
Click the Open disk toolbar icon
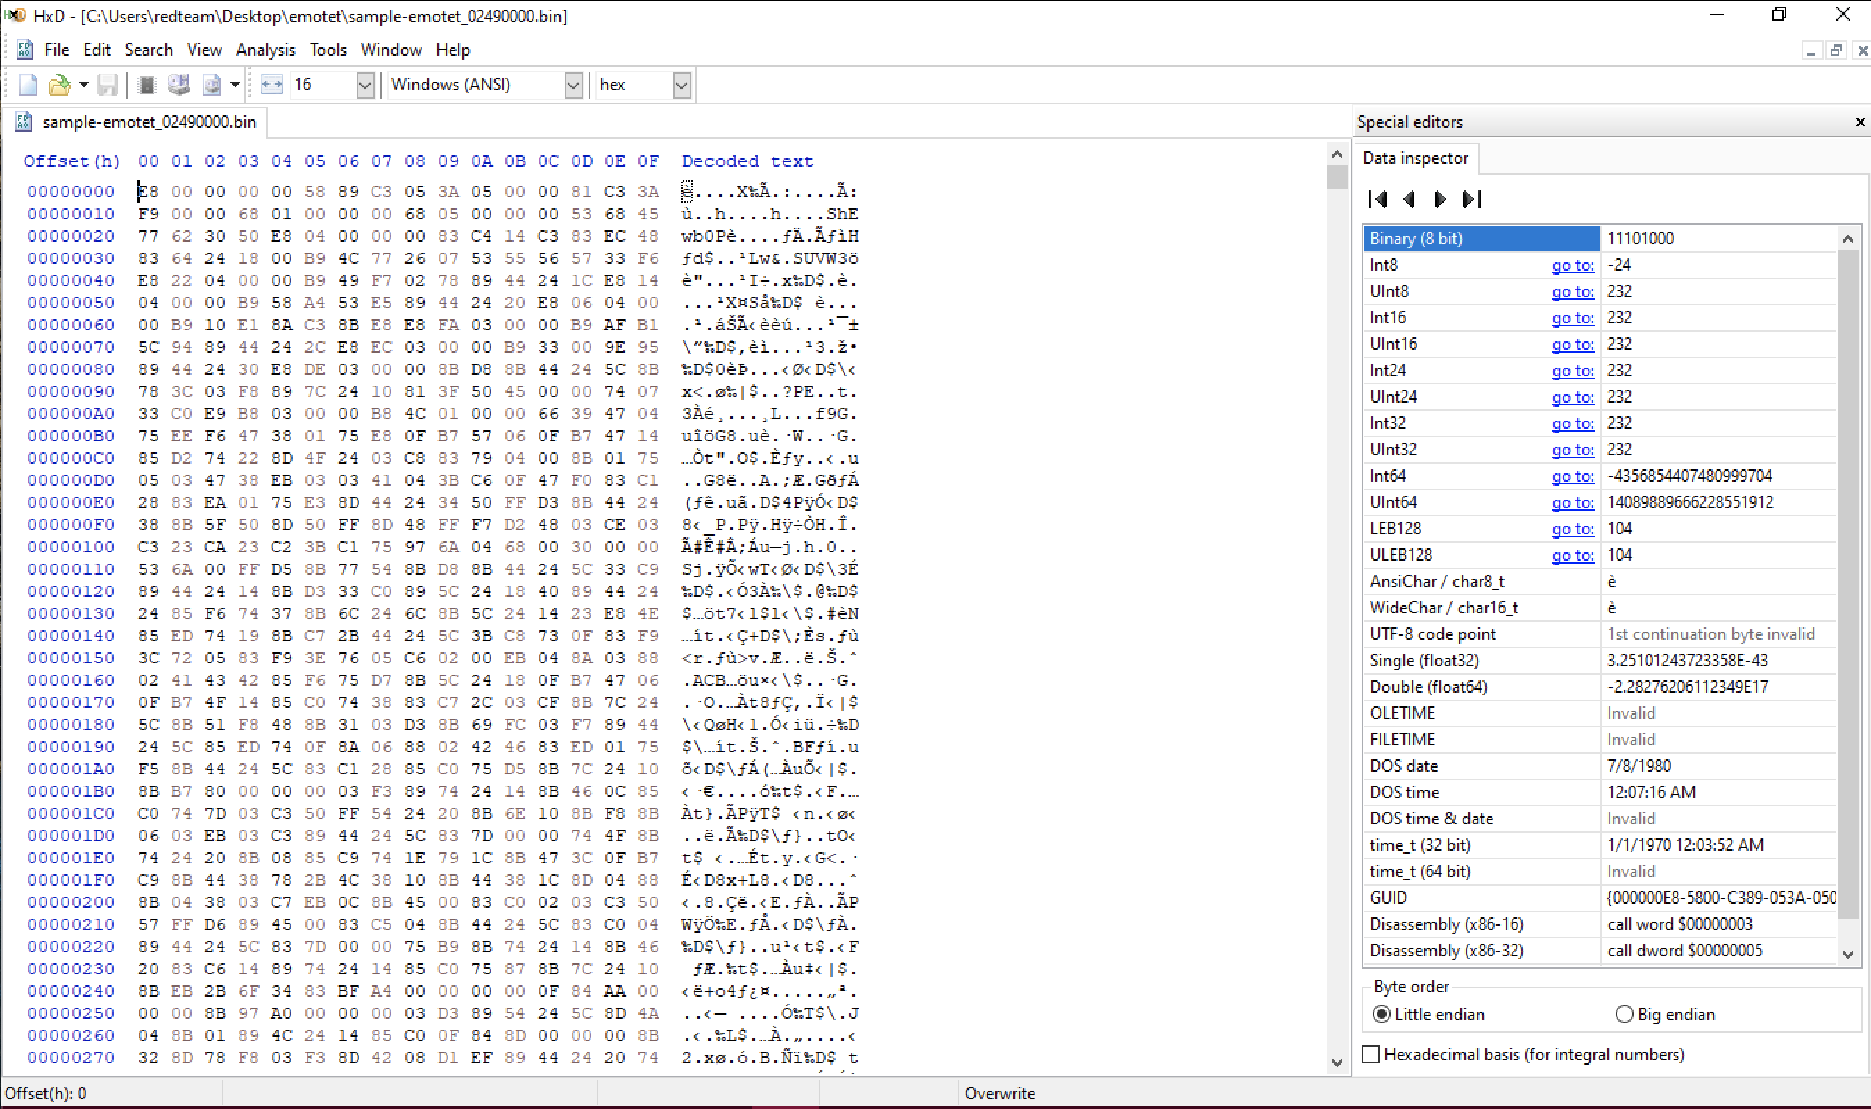(x=178, y=85)
